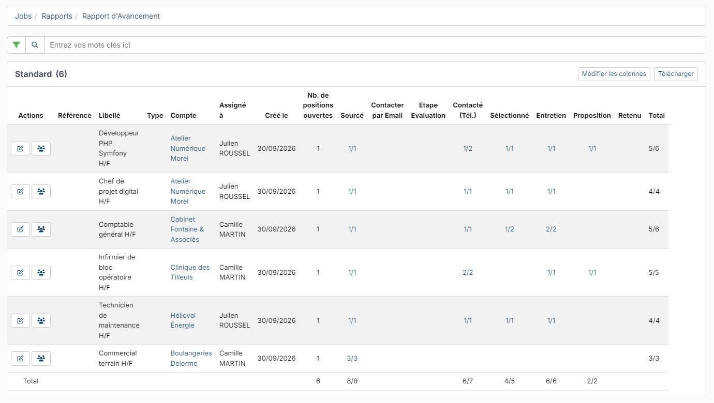
Task: Select the 5/5 total for Infirmier row
Action: click(654, 272)
